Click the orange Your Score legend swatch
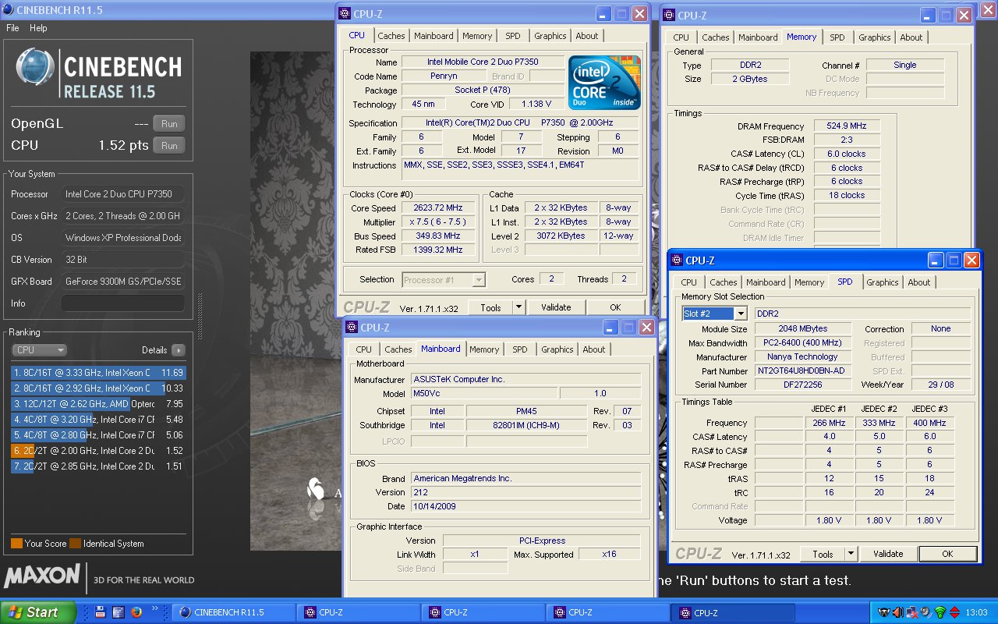 click(16, 544)
